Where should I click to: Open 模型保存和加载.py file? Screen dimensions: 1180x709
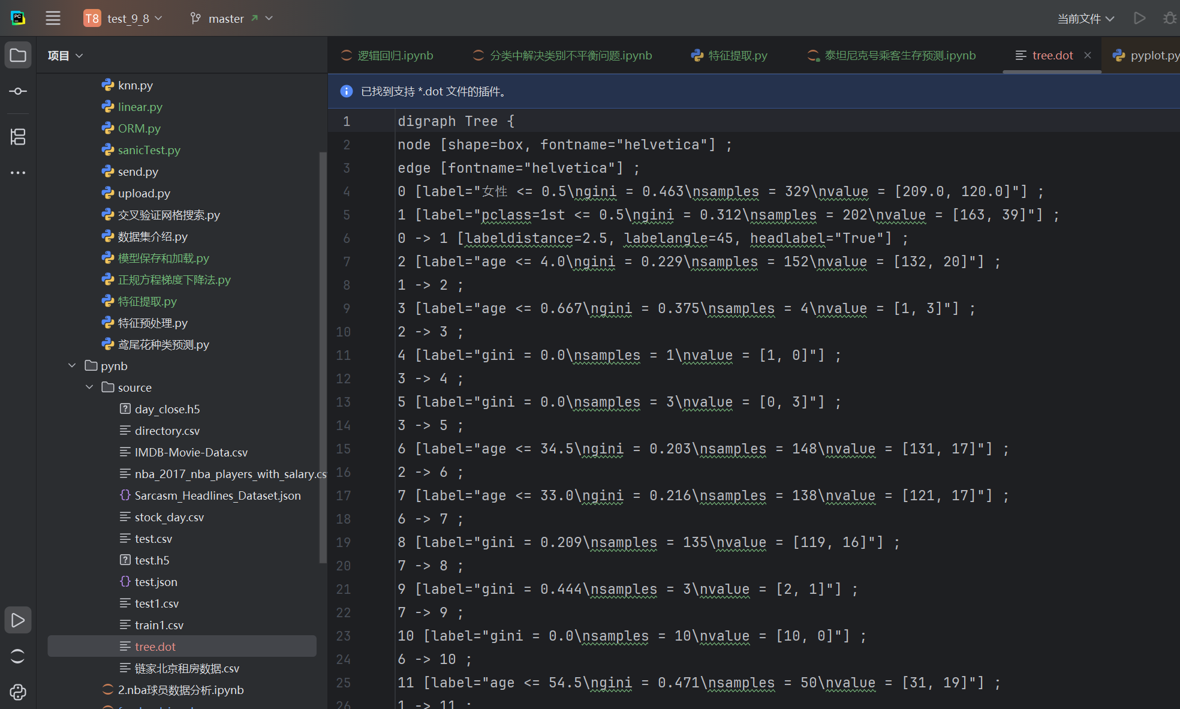(163, 258)
